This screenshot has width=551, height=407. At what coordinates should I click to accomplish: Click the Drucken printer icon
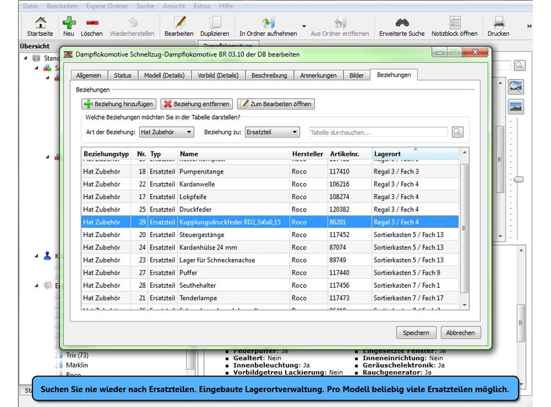tap(499, 23)
